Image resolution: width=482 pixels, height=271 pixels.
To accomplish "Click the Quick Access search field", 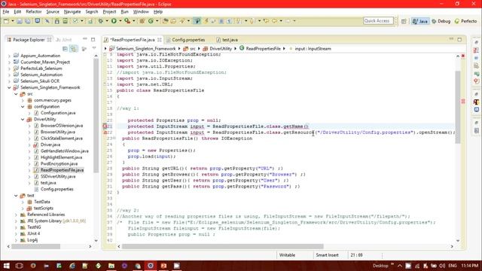I will tap(378, 21).
